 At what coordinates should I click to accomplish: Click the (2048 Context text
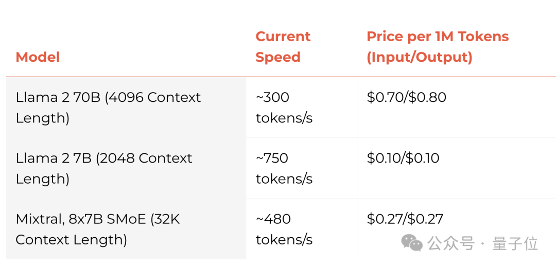coord(144,158)
